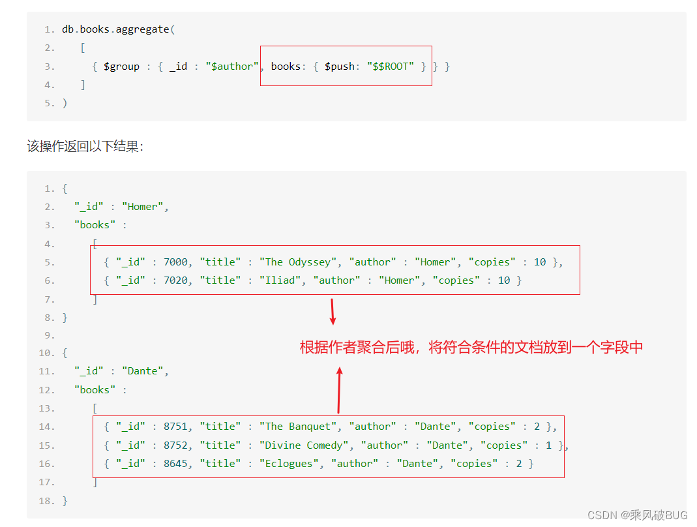Screen dimensions: 697x527
Task: Click the 'db.books.aggregate(' code line
Action: (119, 29)
